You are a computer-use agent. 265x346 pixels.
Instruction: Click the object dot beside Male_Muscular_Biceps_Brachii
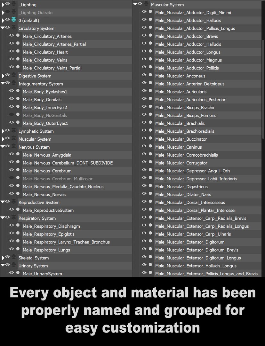pyautogui.click(x=150, y=106)
